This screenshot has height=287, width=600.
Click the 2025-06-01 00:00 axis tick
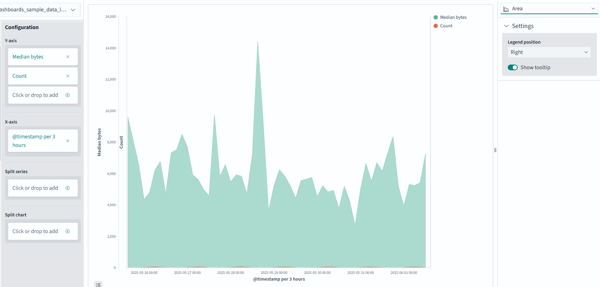404,273
